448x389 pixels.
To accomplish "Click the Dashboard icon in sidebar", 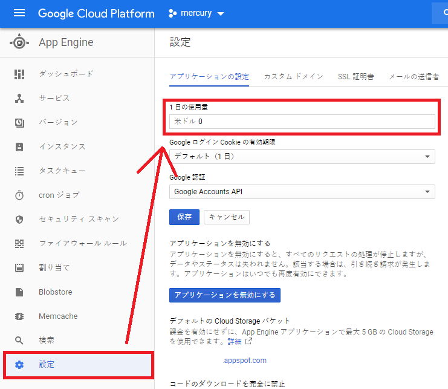I will click(19, 74).
